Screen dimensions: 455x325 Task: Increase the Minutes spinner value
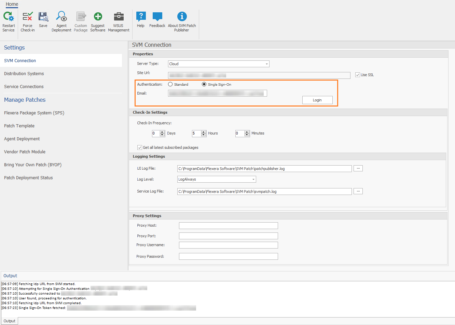tap(247, 132)
